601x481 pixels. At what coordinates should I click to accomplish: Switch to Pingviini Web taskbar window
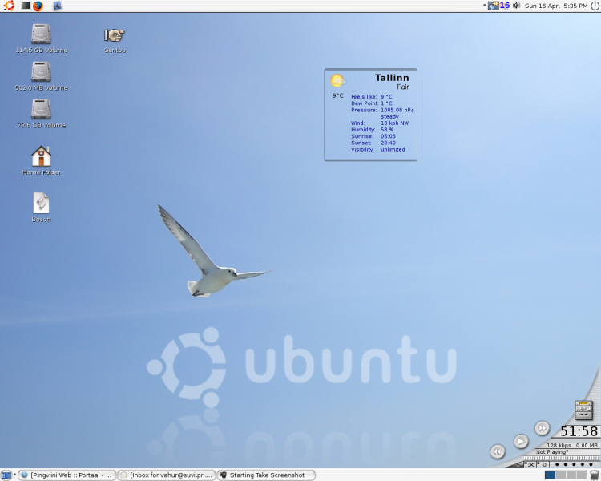(67, 475)
